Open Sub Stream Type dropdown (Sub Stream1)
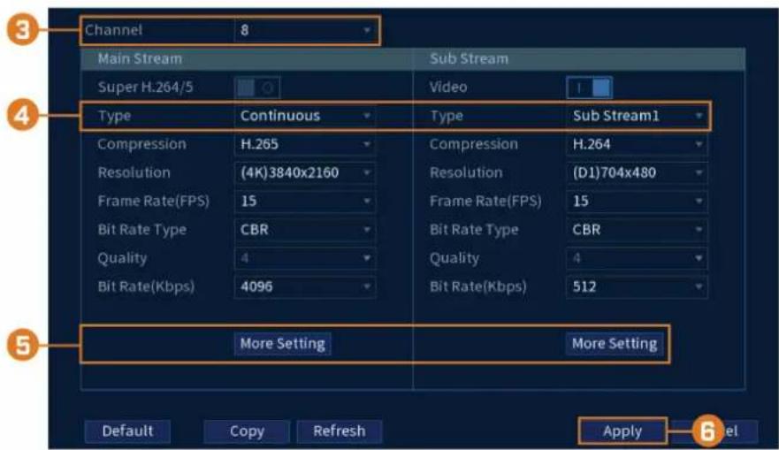The width and height of the screenshot is (779, 450). [x=637, y=116]
